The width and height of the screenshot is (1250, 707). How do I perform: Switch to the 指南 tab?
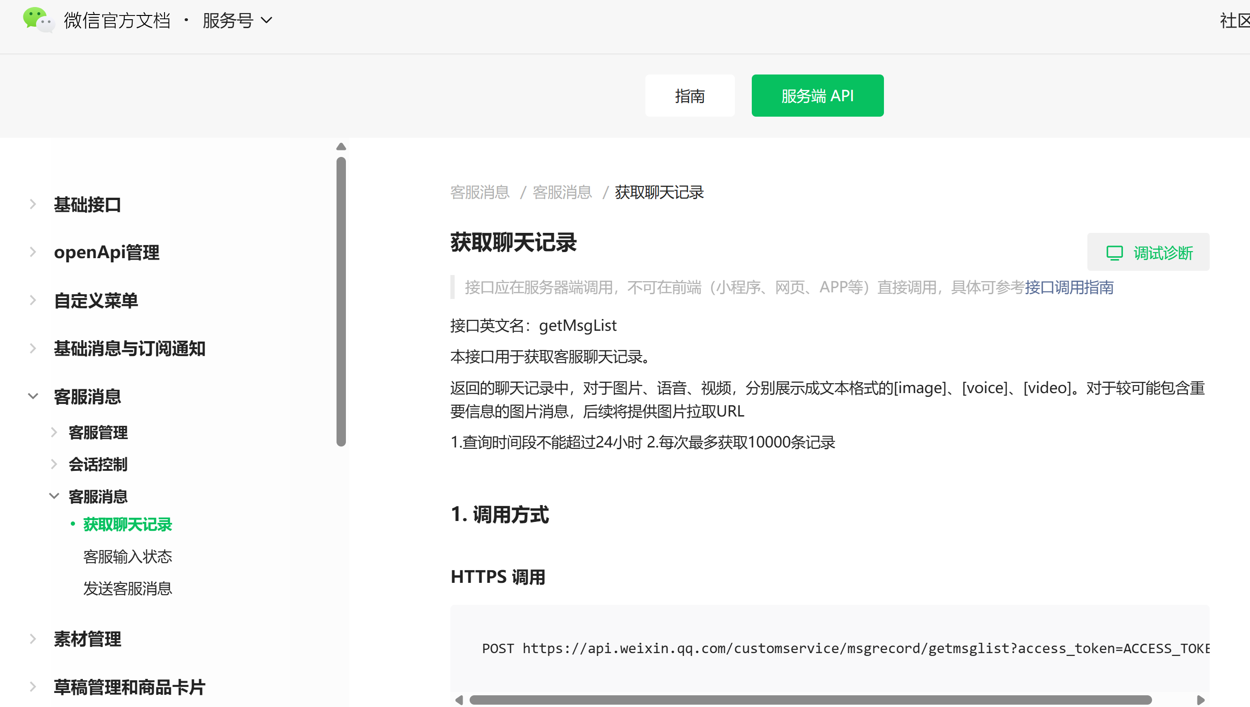[689, 96]
